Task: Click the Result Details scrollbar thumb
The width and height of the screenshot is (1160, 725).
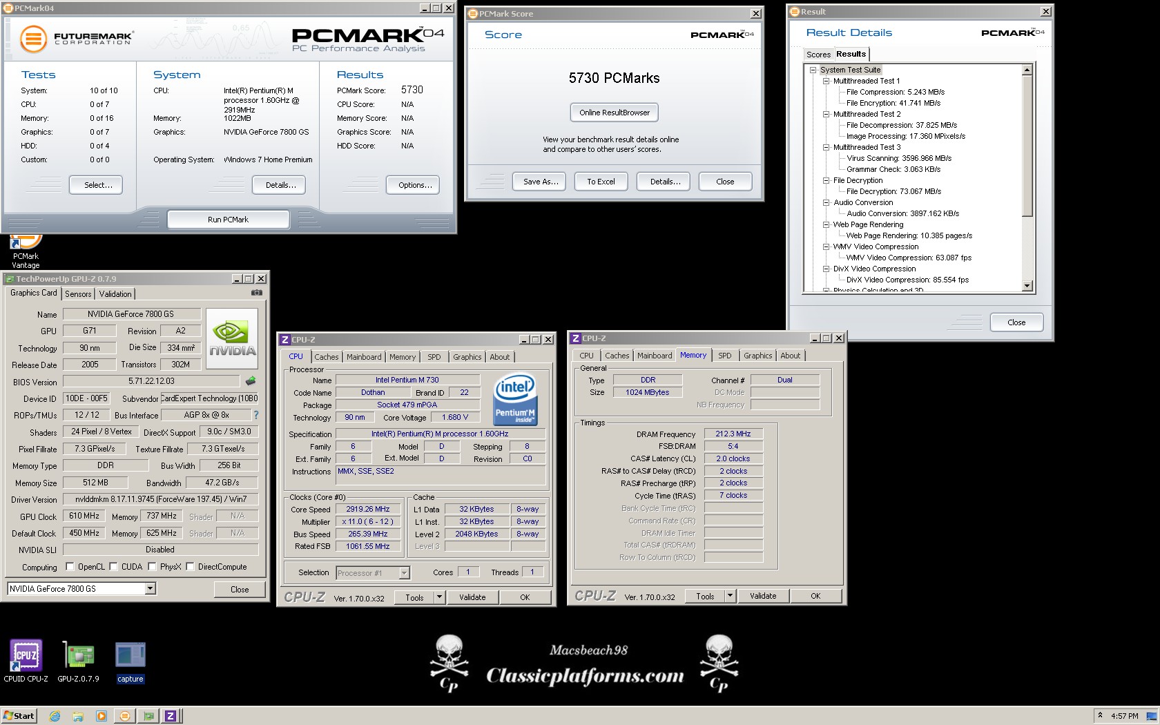Action: click(1027, 145)
